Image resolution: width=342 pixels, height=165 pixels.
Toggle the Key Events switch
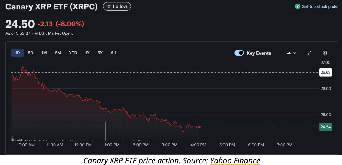[239, 53]
